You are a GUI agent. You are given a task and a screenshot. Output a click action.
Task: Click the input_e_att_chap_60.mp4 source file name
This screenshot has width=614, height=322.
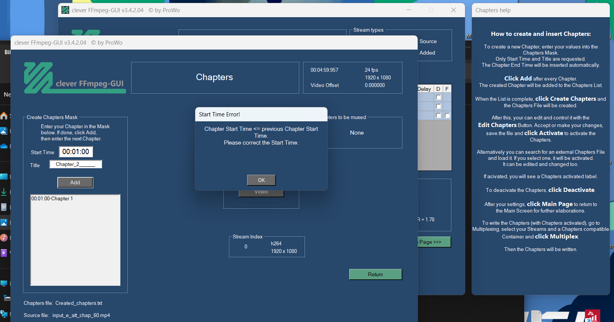pyautogui.click(x=81, y=316)
